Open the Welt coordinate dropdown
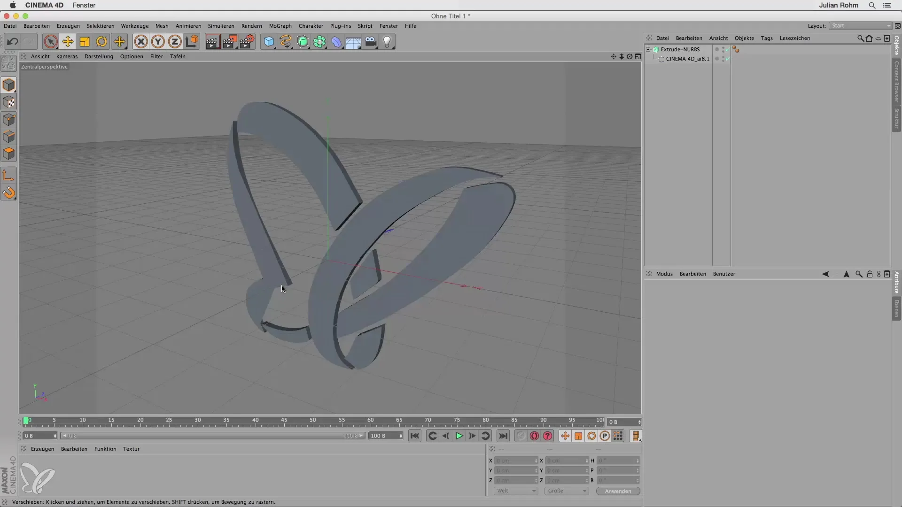This screenshot has height=507, width=902. coord(515,491)
